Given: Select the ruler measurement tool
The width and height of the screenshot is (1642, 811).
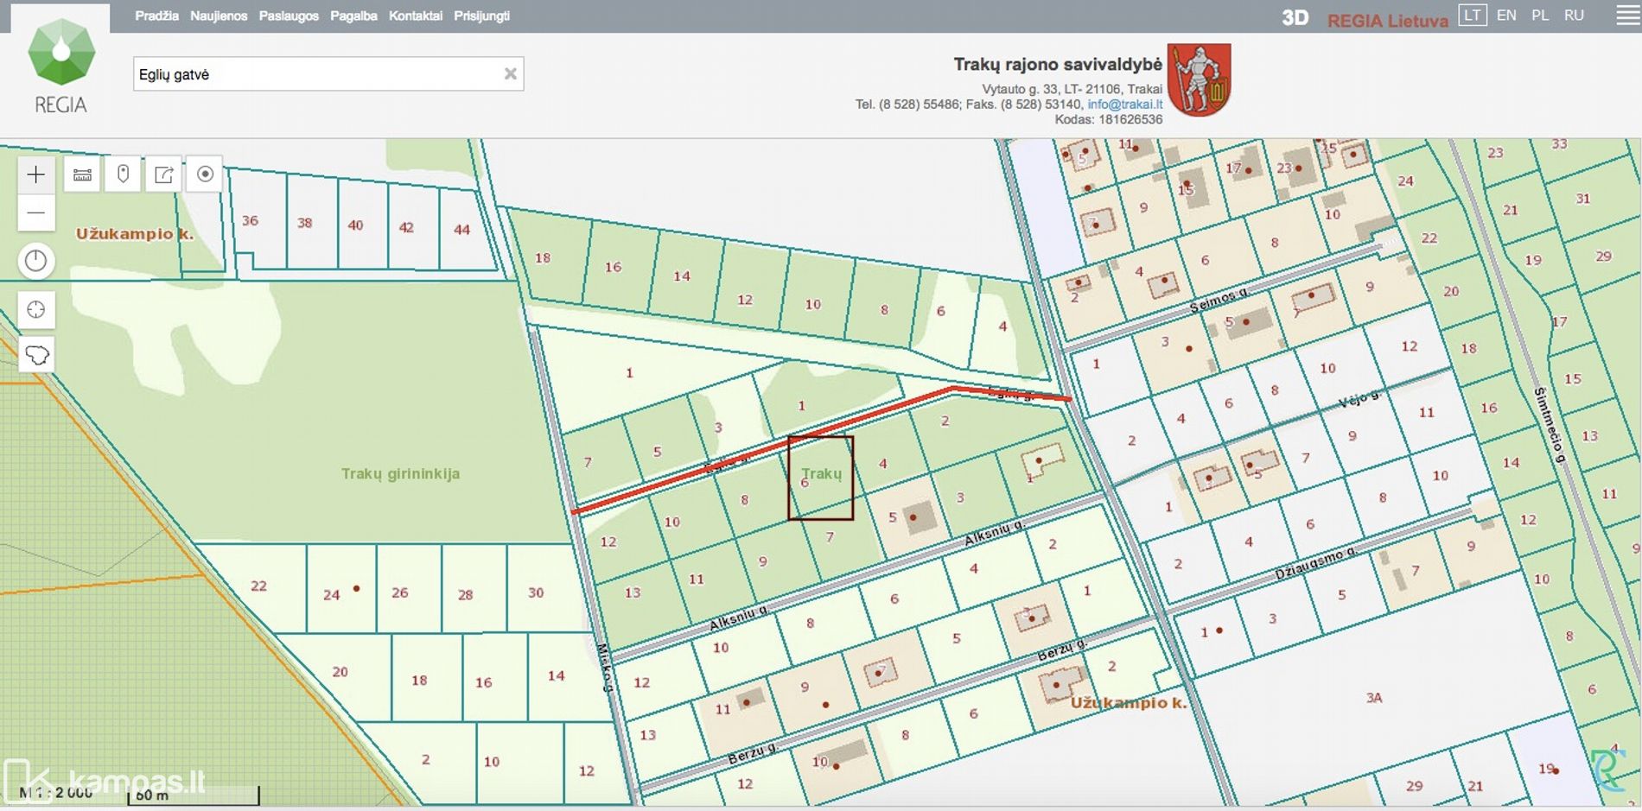Looking at the screenshot, I should [82, 174].
